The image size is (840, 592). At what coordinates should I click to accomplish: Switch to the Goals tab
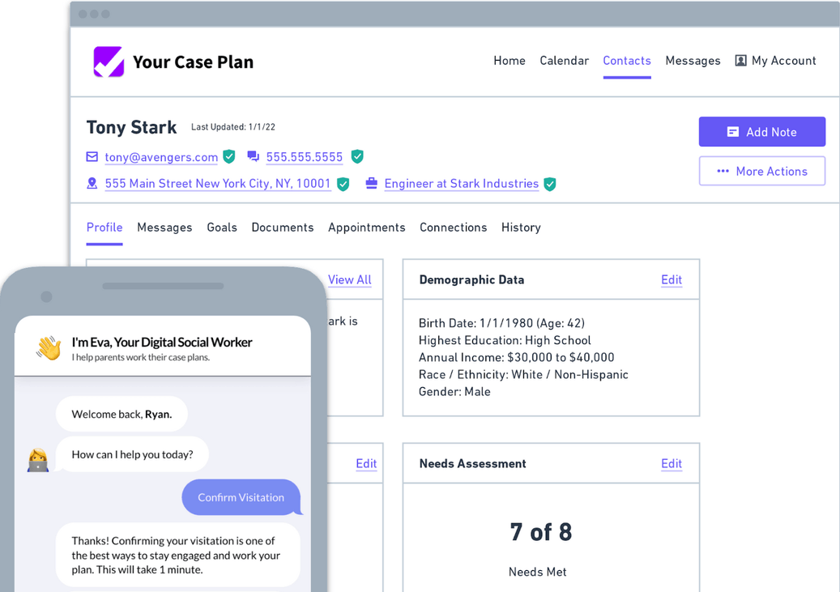pyautogui.click(x=222, y=228)
